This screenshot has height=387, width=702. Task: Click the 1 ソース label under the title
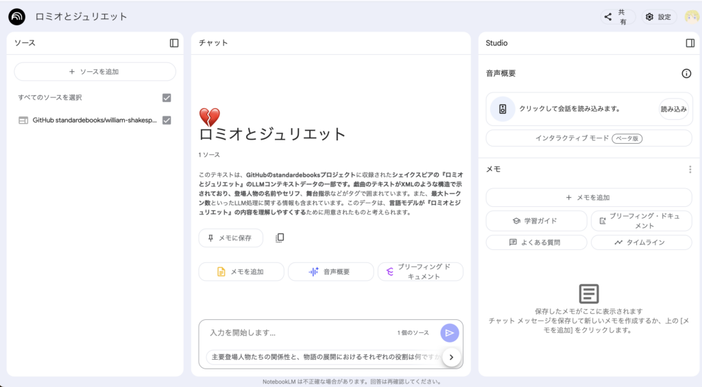(x=209, y=155)
